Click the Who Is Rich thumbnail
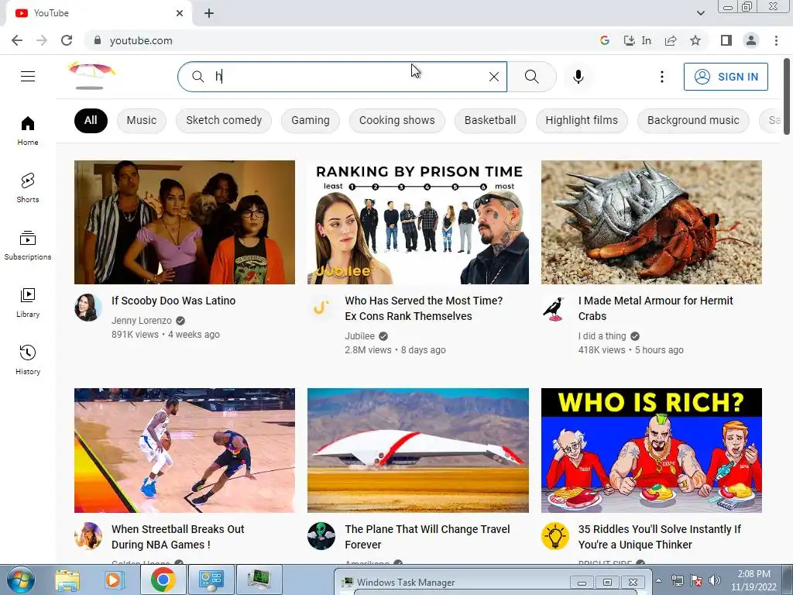The height and width of the screenshot is (595, 793). (x=651, y=450)
